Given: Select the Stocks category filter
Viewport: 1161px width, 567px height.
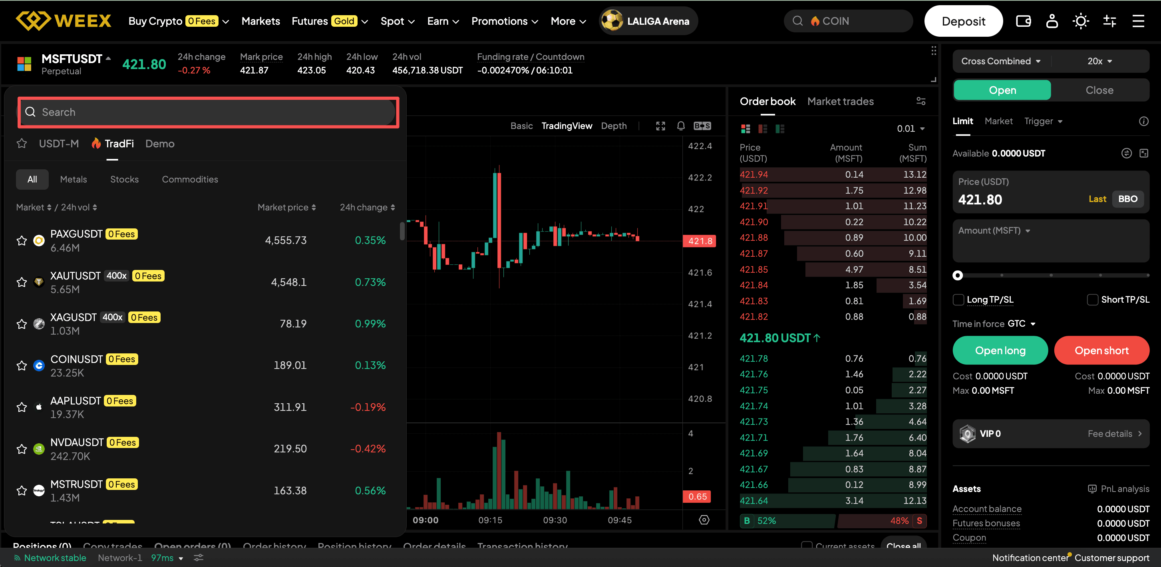Looking at the screenshot, I should tap(124, 179).
